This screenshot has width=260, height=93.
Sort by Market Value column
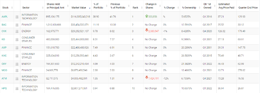tap(79, 8)
